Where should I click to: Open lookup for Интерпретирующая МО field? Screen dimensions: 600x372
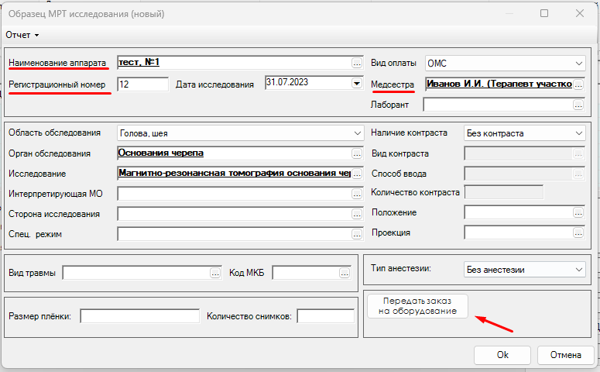[x=357, y=194]
